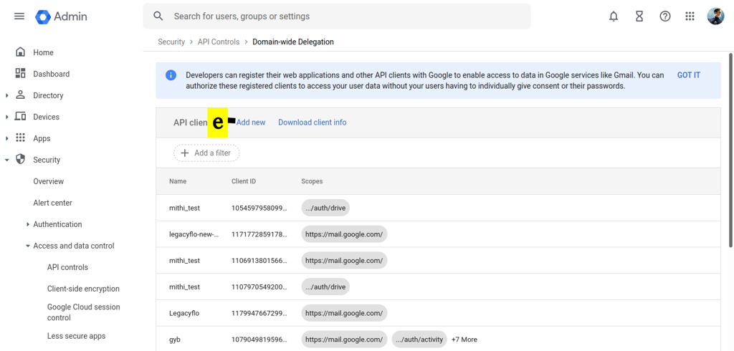Dismiss the banner with GOT IT
The image size is (734, 351).
tap(688, 75)
